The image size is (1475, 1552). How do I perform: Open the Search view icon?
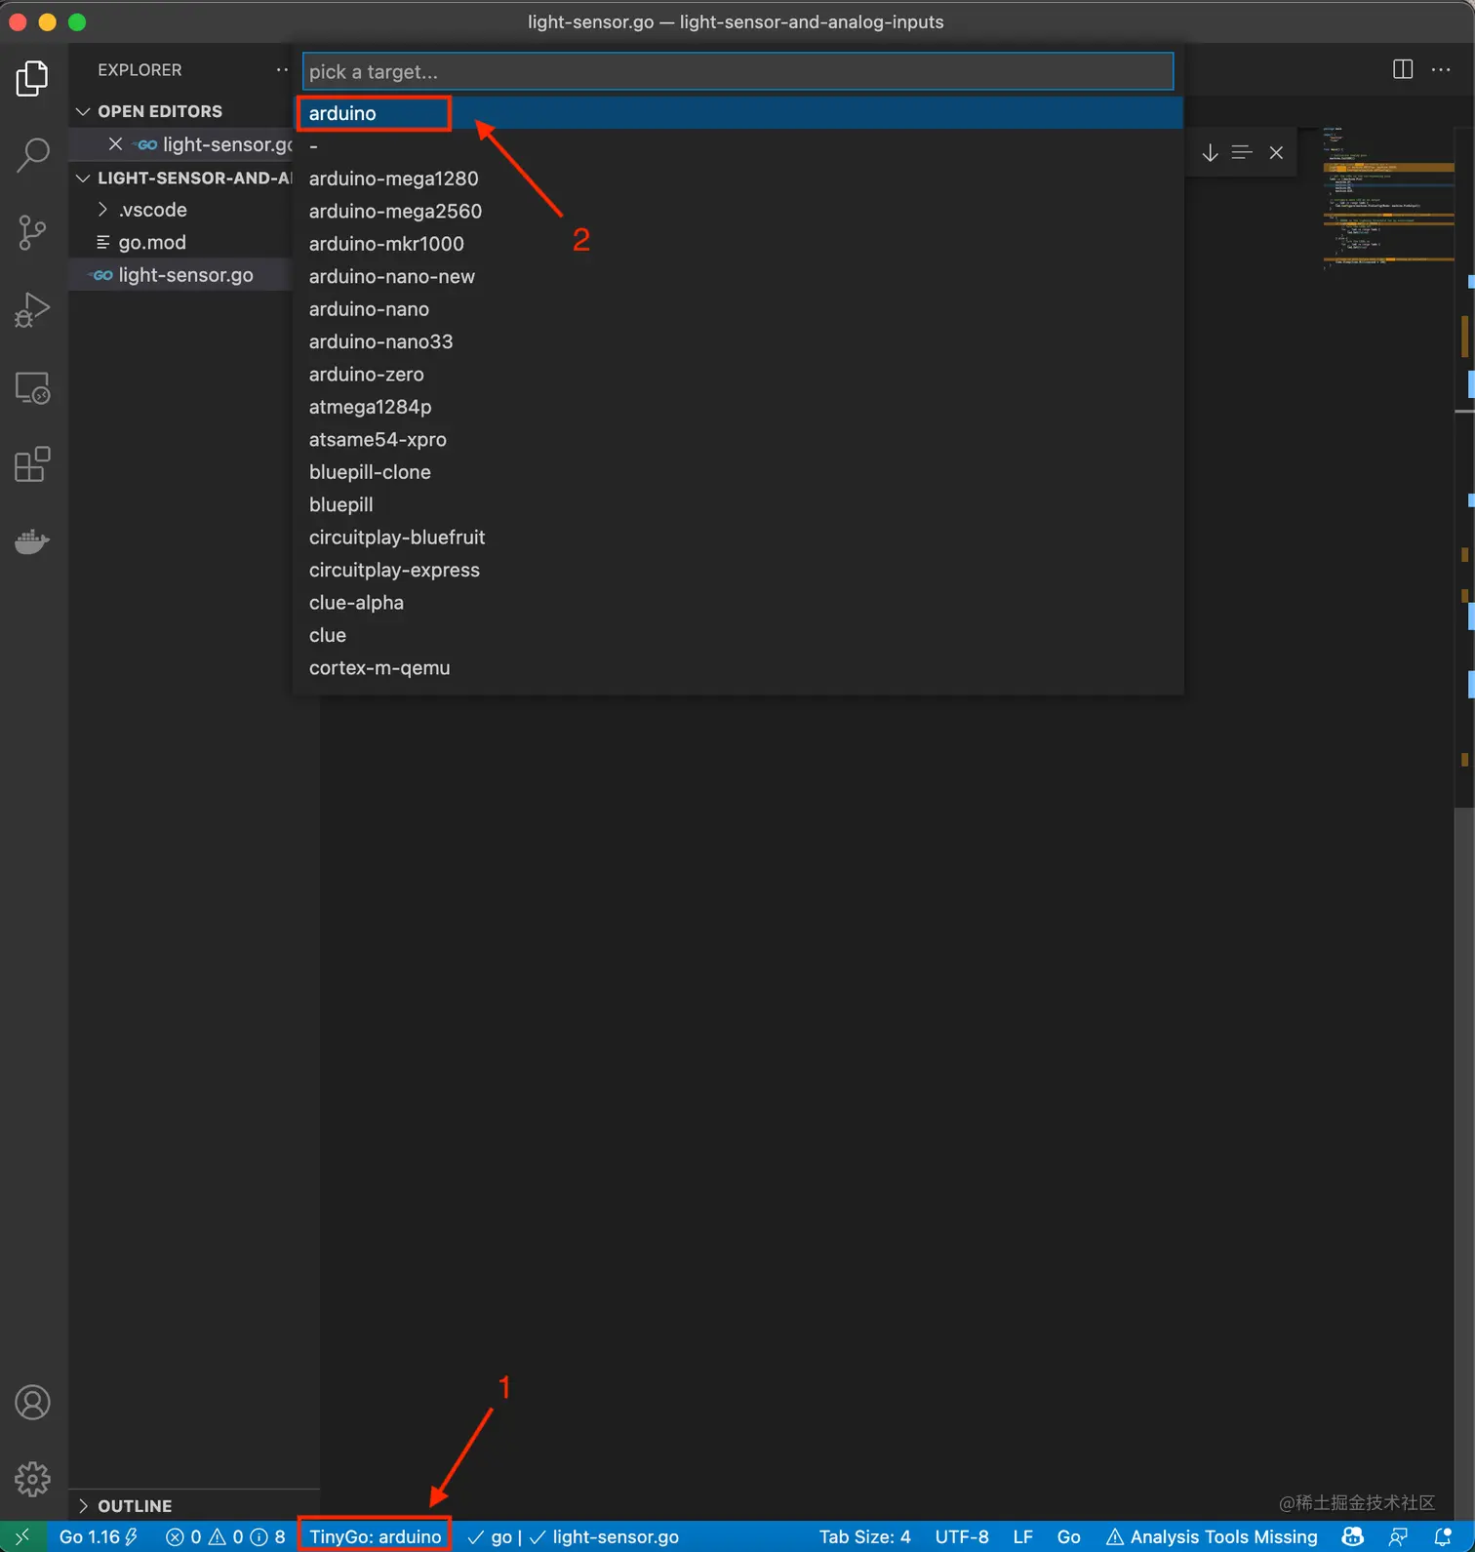click(x=32, y=154)
